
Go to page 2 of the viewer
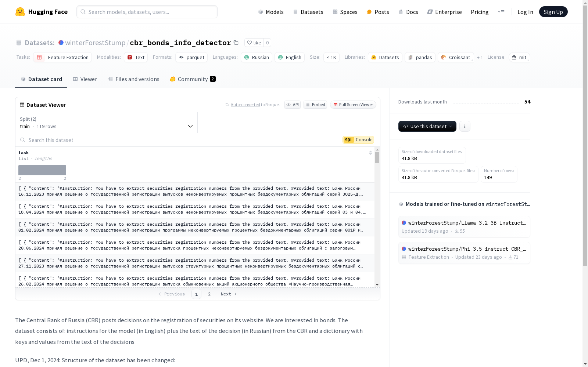pyautogui.click(x=209, y=294)
